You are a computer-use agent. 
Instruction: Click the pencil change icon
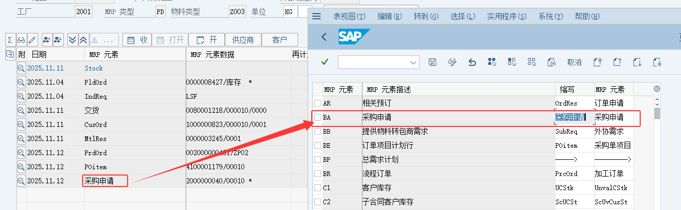tap(32, 40)
